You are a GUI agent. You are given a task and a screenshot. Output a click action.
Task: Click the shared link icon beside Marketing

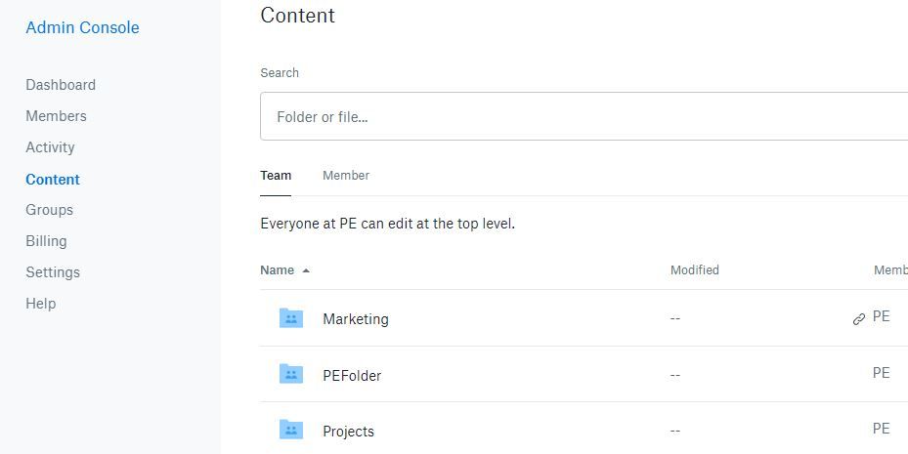coord(859,319)
